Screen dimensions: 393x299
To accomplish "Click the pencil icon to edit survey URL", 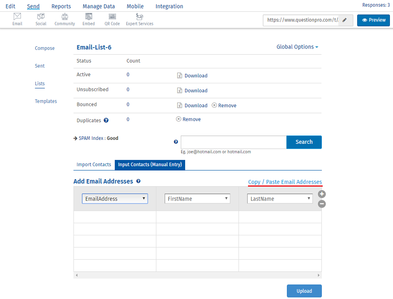I will (345, 20).
